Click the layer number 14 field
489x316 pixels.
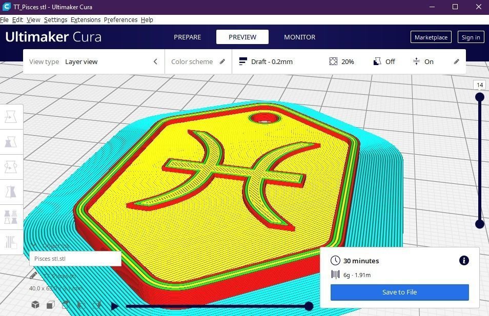480,85
